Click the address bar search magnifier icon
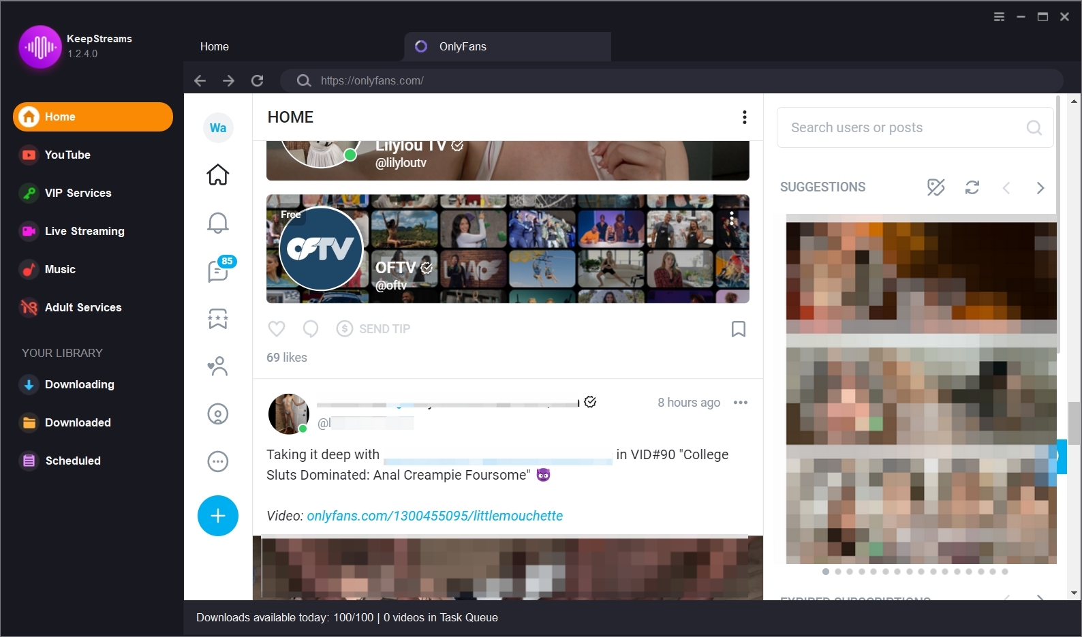 pos(304,80)
